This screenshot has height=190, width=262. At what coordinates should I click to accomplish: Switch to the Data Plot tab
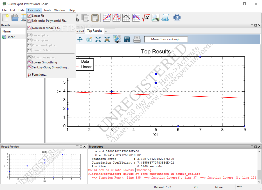tap(80, 31)
